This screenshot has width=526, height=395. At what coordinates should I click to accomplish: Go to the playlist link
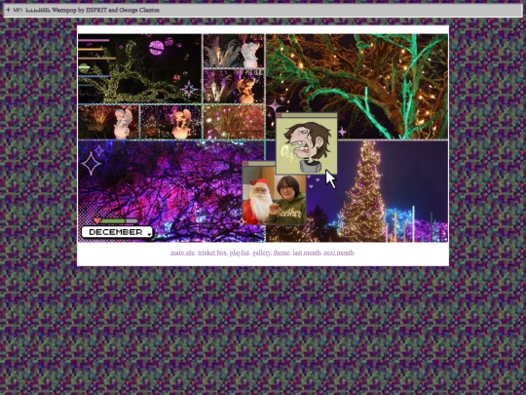[240, 253]
